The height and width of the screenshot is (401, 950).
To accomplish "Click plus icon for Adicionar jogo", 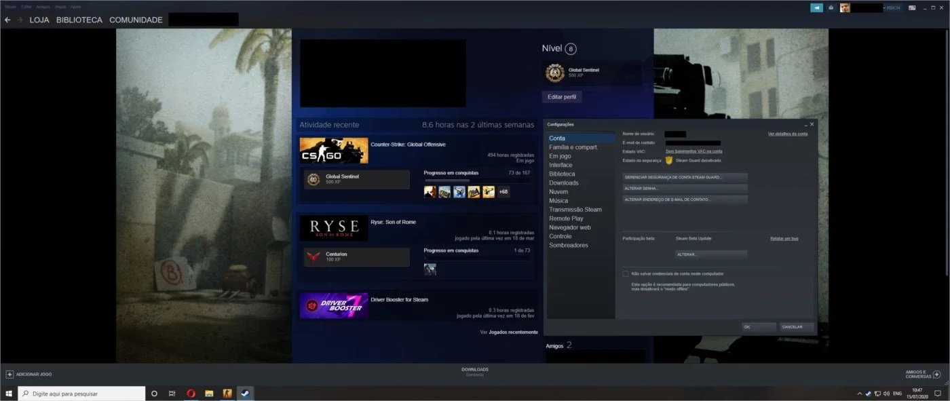I will 9,375.
